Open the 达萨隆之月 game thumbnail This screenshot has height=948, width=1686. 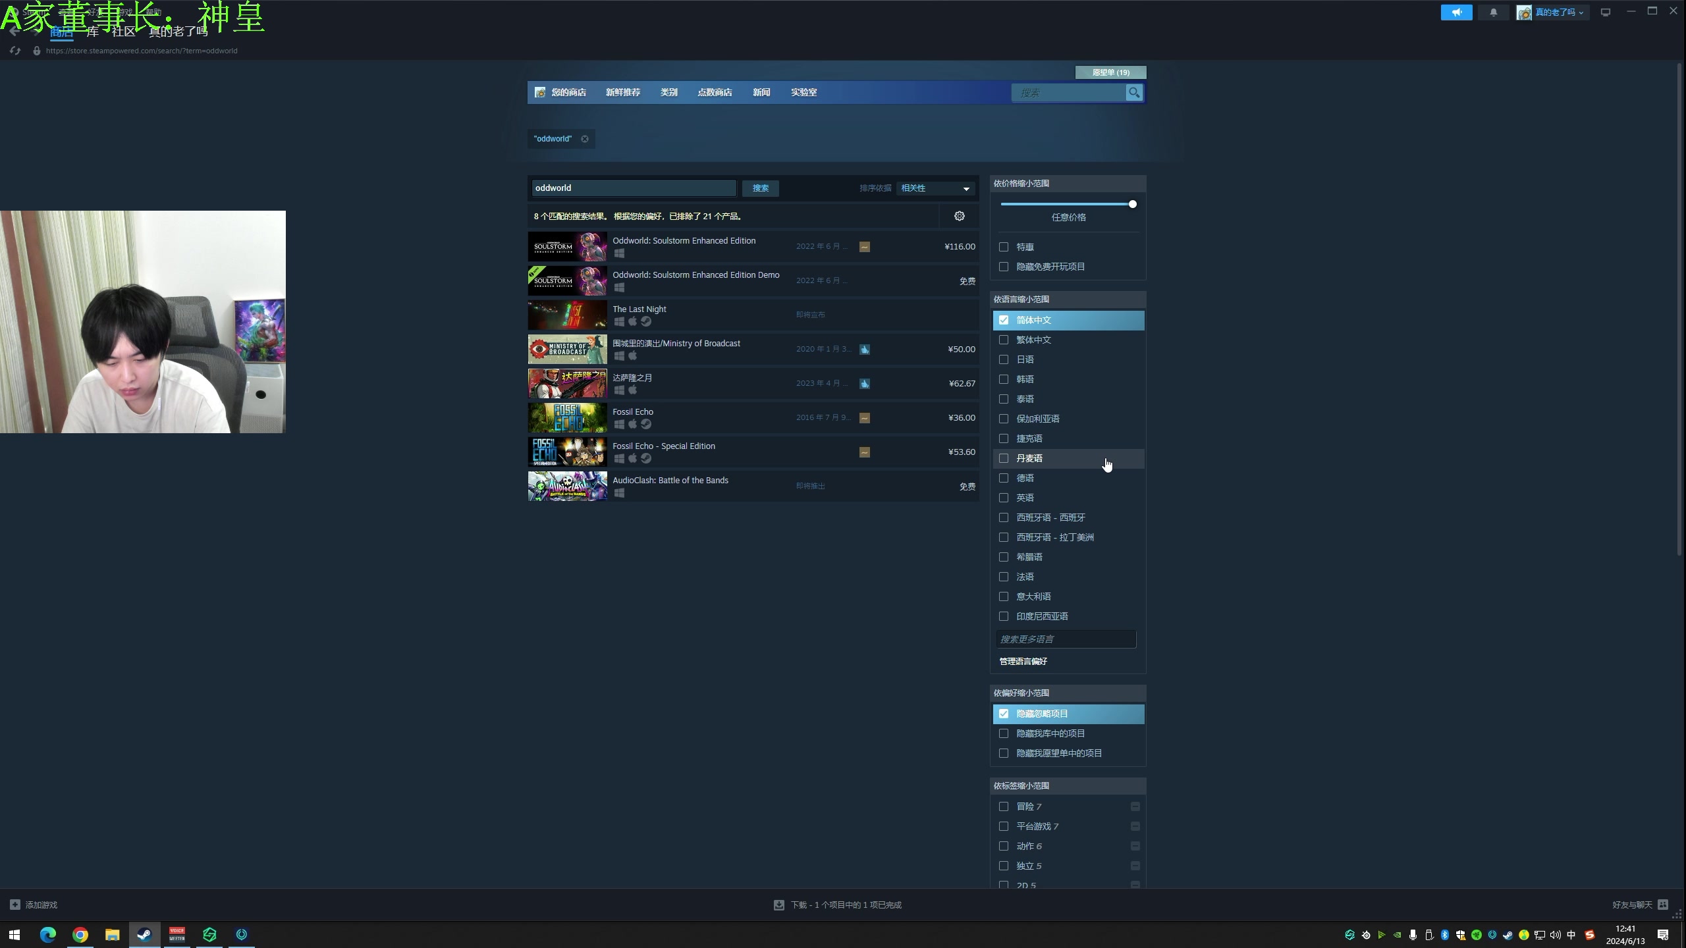point(567,384)
